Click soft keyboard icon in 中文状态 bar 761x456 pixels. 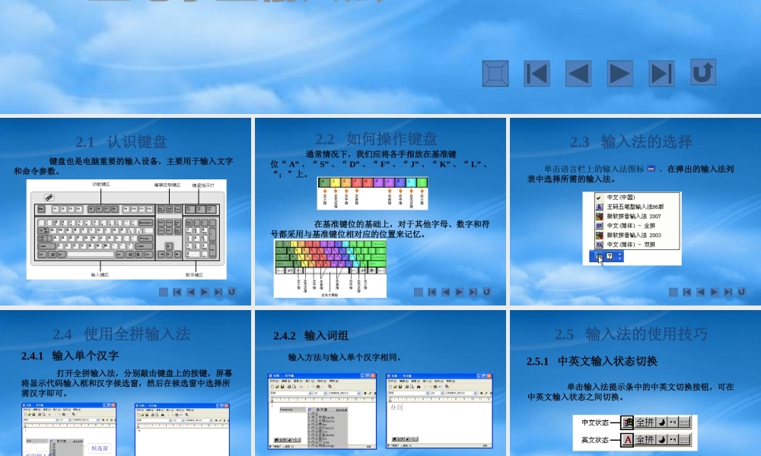[x=684, y=423]
